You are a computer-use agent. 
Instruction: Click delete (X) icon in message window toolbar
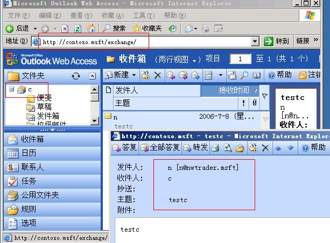pyautogui.click(x=265, y=147)
